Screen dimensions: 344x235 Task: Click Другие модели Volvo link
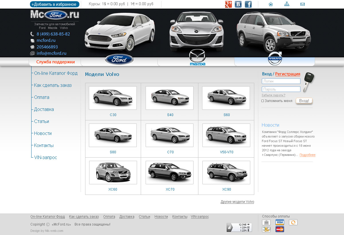[237, 202]
